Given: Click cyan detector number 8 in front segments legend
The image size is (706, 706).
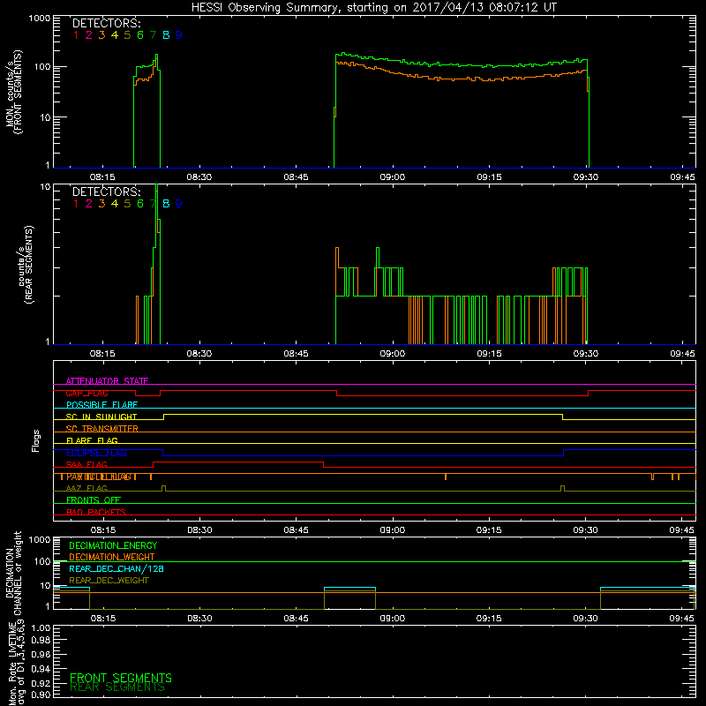Looking at the screenshot, I should (166, 35).
